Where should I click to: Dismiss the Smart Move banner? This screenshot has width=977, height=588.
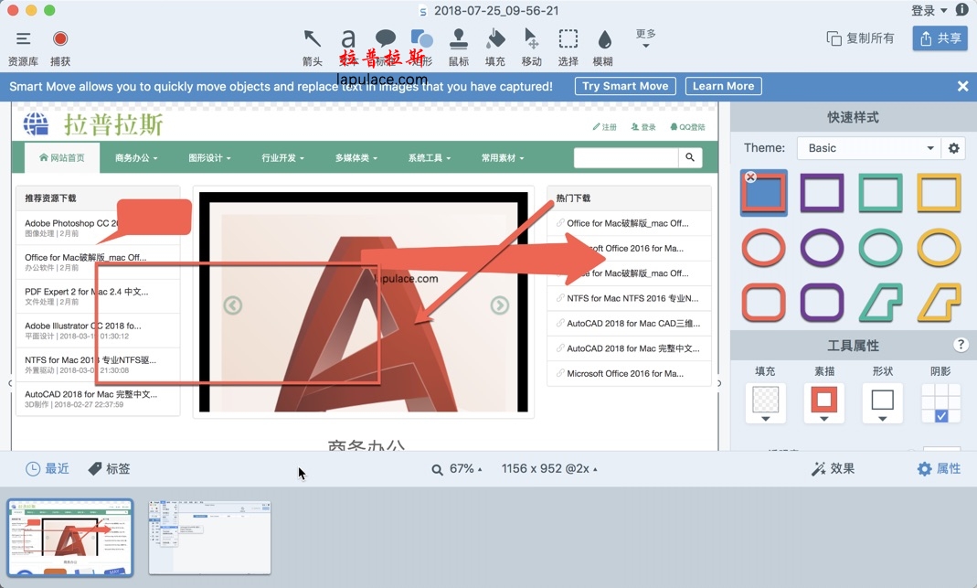tap(962, 86)
